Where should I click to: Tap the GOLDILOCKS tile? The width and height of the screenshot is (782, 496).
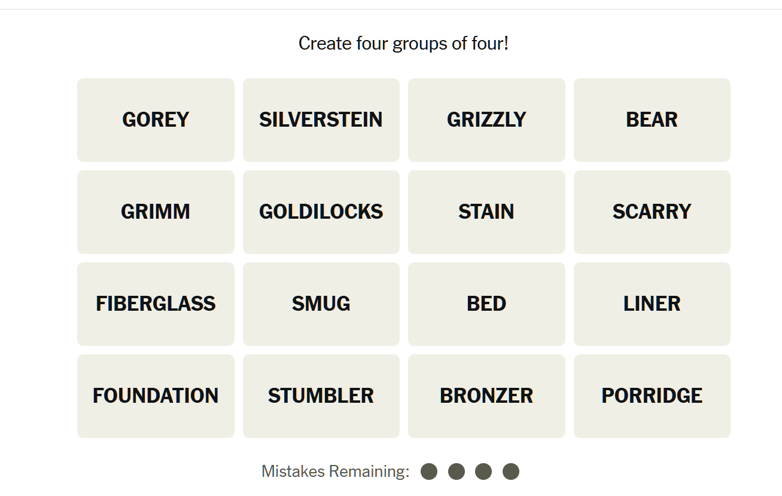coord(321,212)
